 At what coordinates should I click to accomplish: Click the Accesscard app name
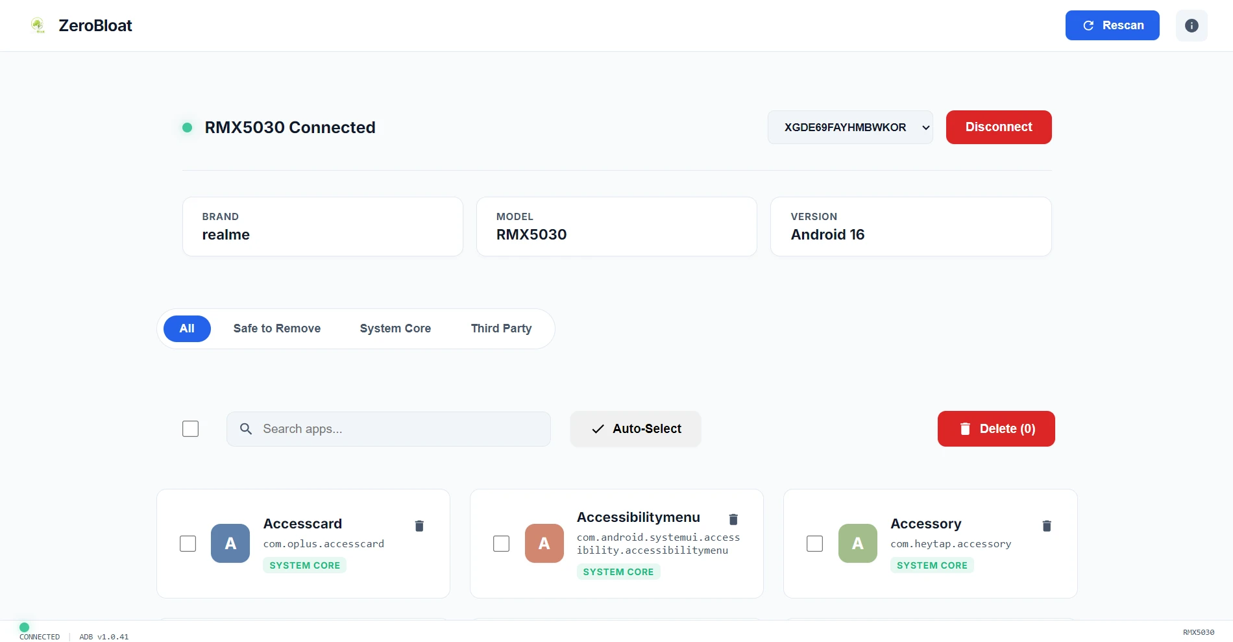(x=302, y=524)
